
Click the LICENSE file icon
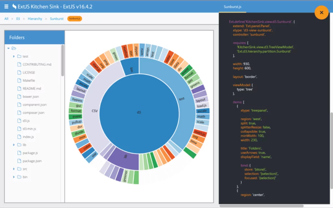coord(19,72)
